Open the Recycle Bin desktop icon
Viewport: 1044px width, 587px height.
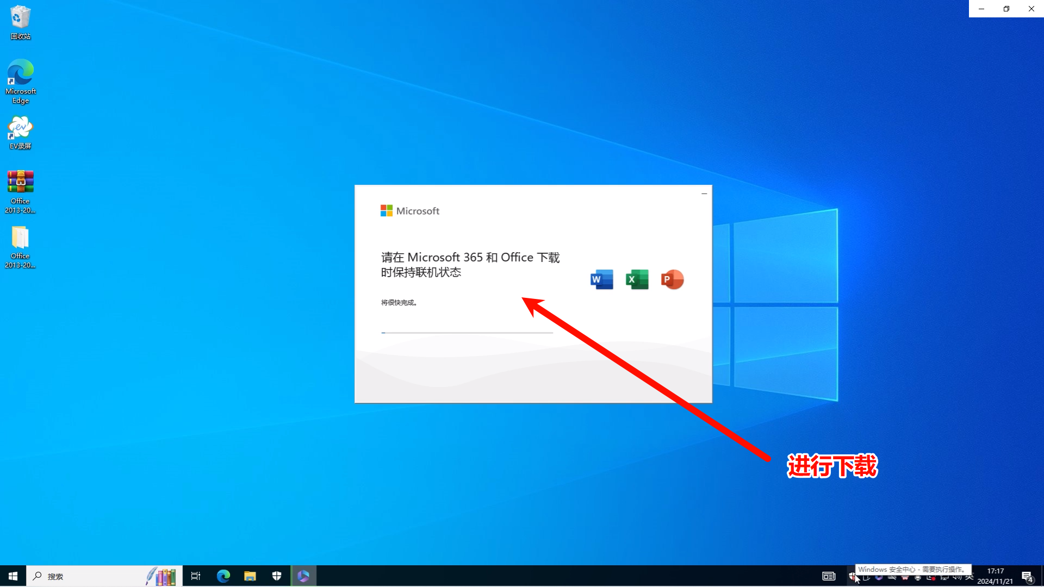[21, 23]
